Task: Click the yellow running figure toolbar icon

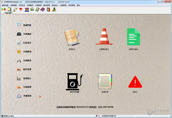Action: pyautogui.click(x=54, y=10)
